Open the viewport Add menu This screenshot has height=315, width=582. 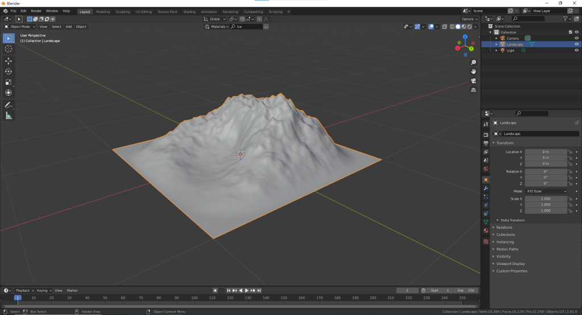click(x=69, y=27)
